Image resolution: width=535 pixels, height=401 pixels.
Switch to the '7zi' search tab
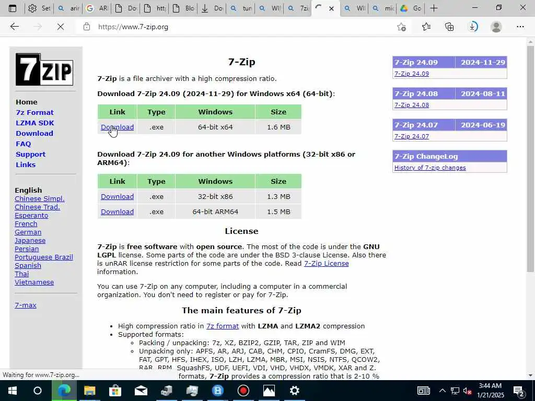pyautogui.click(x=297, y=8)
